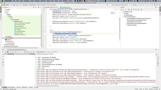The width and height of the screenshot is (161, 90).
Task: Reload all Gradle projects icon
Action: 122,9
